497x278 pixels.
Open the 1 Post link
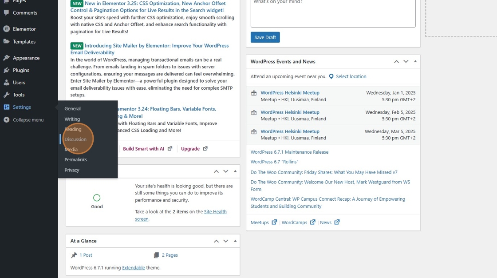(x=86, y=255)
